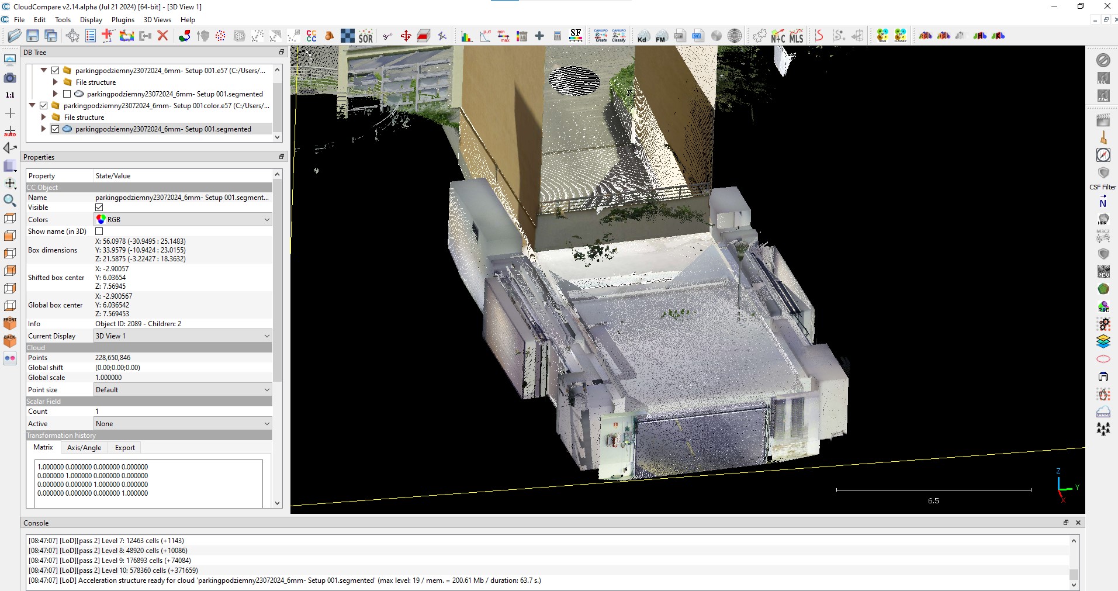This screenshot has width=1118, height=591.
Task: Expand the first File structure folder
Action: pos(56,82)
